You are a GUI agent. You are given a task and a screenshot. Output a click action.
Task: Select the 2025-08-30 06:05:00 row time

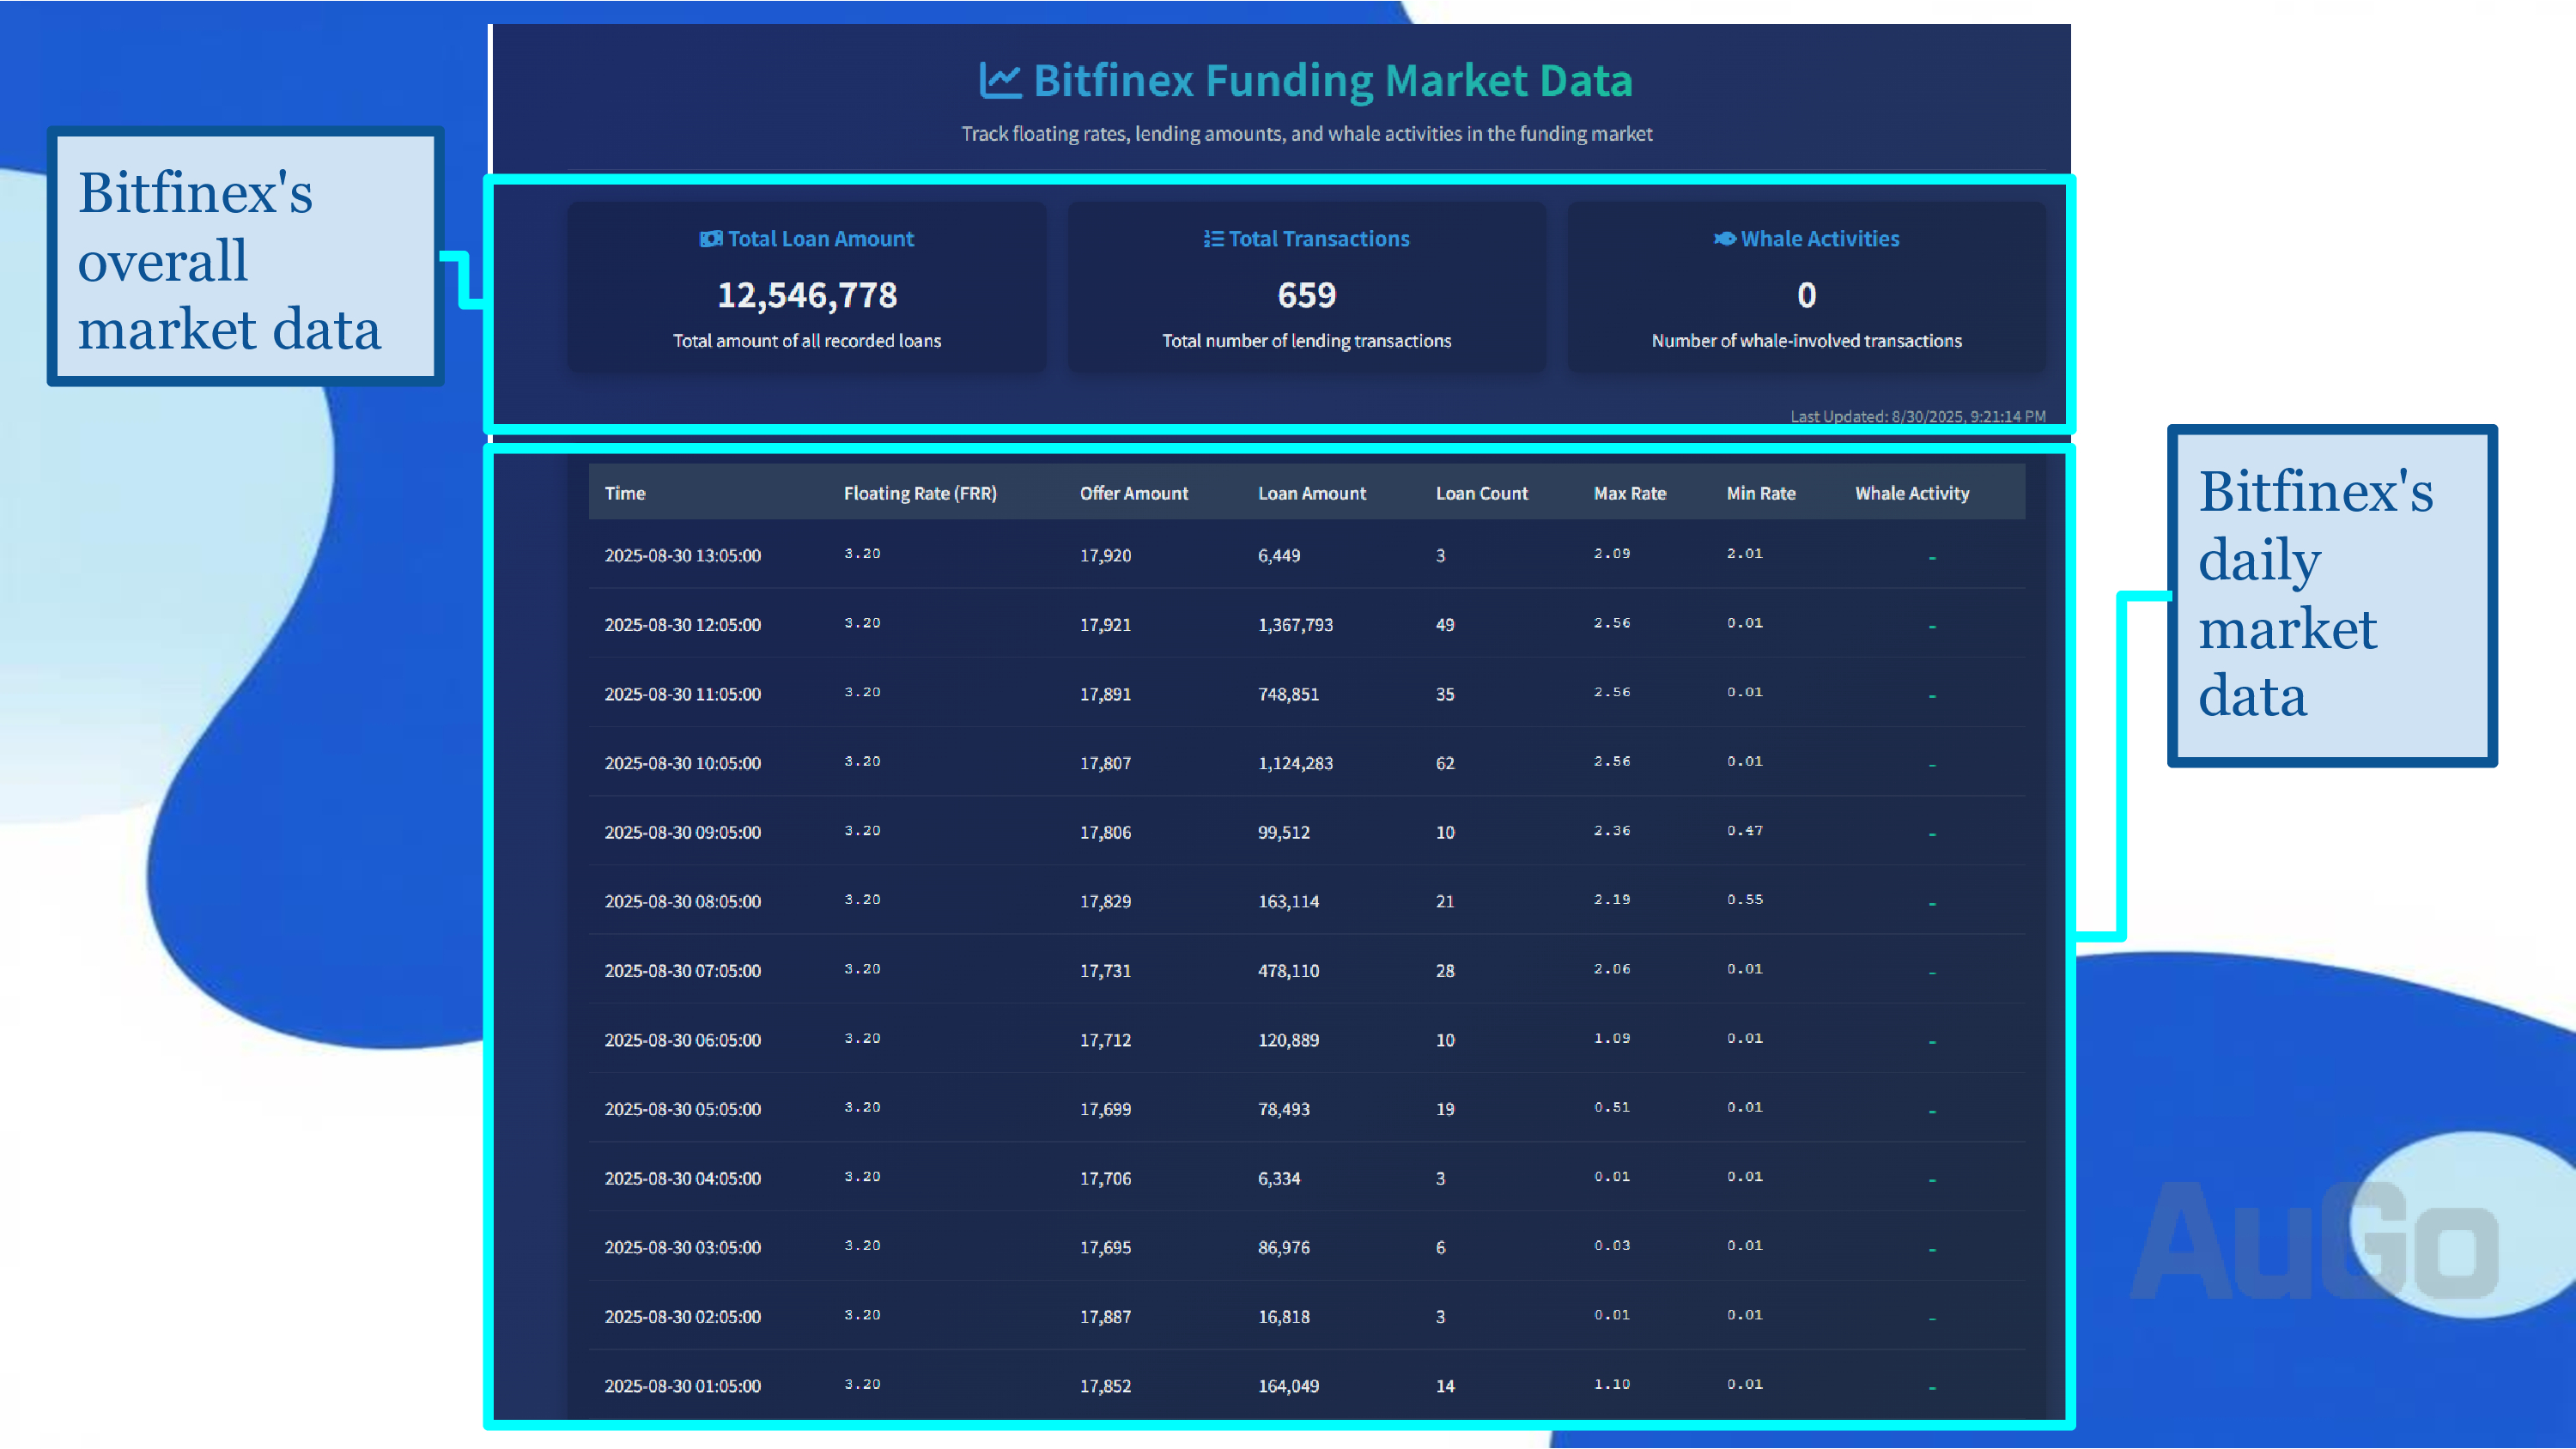(x=682, y=1040)
